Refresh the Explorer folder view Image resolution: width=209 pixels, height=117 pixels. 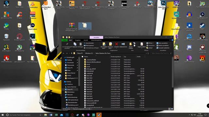[x=148, y=53]
